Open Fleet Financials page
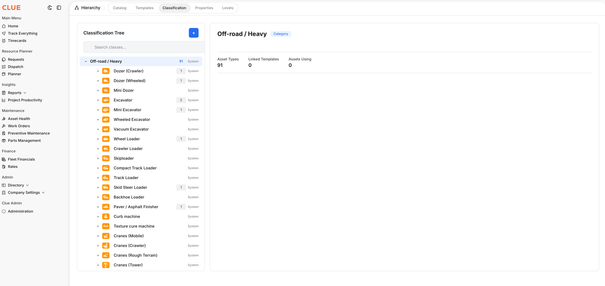Image resolution: width=605 pixels, height=286 pixels. coord(21,159)
